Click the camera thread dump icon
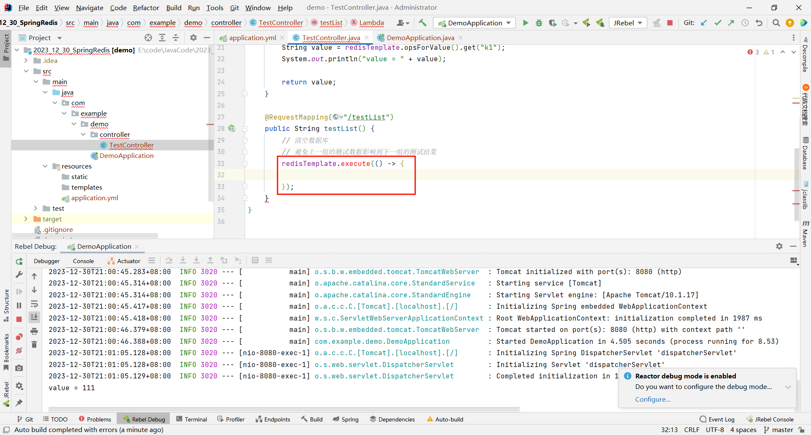The image size is (811, 435). coord(19,368)
